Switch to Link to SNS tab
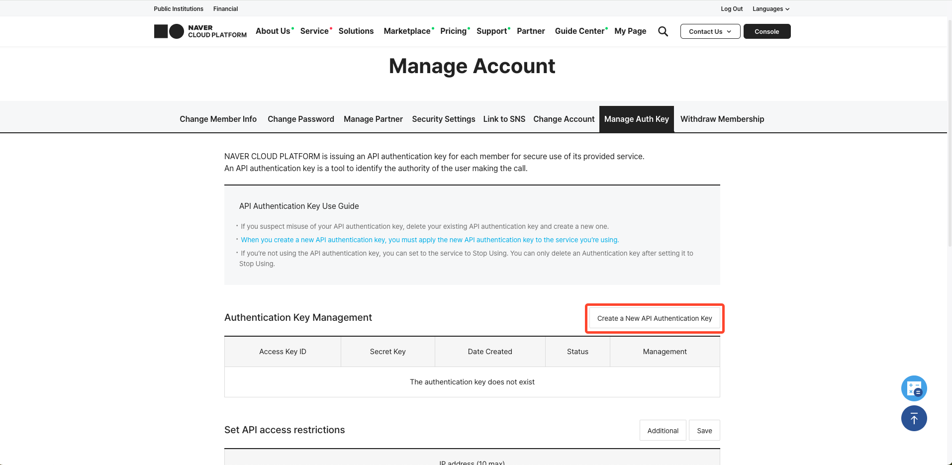 [x=504, y=119]
